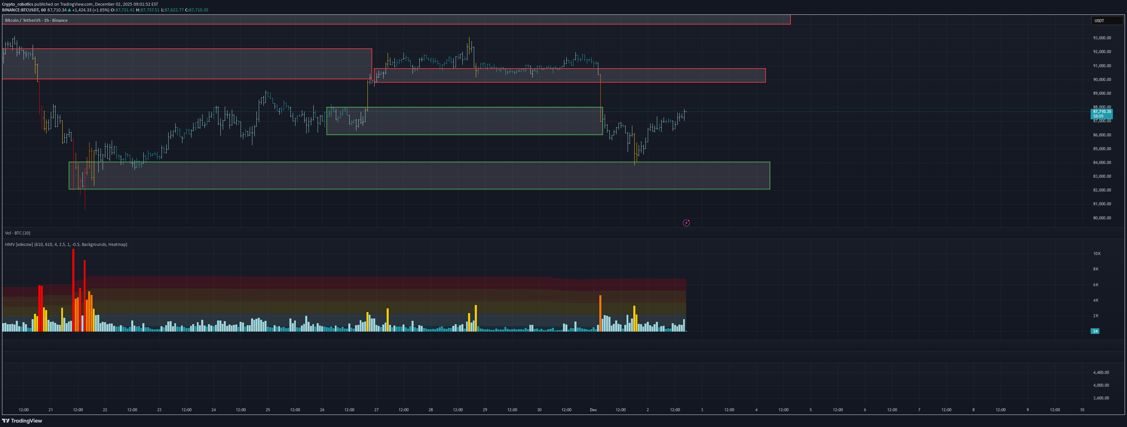Select the Bitcoin / TetherUS · 1h · Binance title
Image resolution: width=1127 pixels, height=427 pixels.
coord(36,20)
